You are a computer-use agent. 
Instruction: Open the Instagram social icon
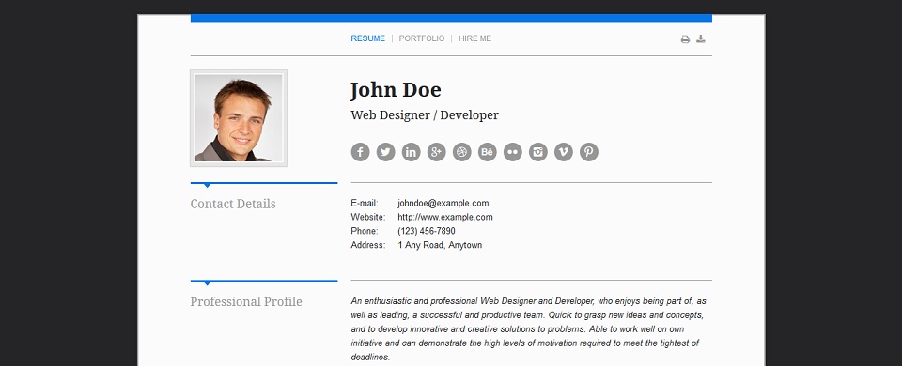click(537, 152)
